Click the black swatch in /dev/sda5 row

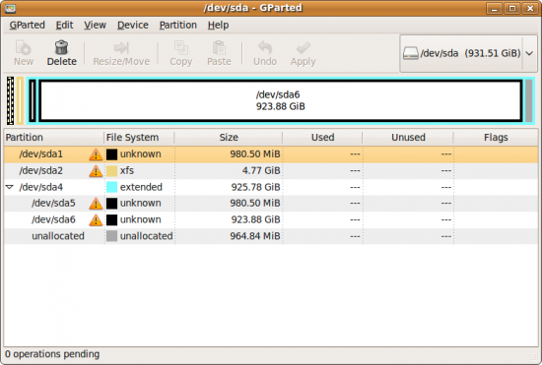click(111, 204)
